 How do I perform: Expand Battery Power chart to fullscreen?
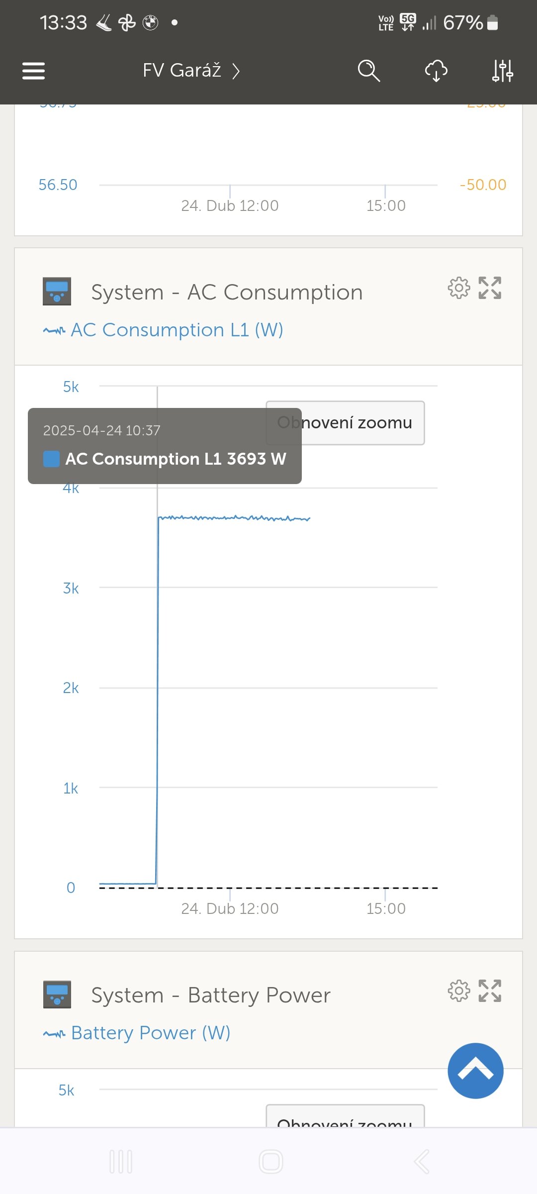[x=490, y=991]
